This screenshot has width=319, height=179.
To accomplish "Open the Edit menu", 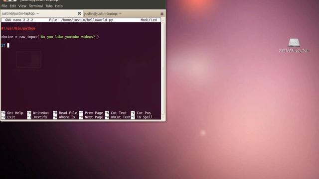I will 12,6.
